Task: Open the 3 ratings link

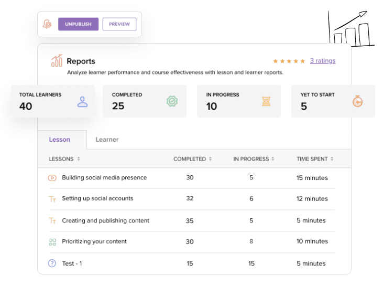Action: (x=322, y=61)
